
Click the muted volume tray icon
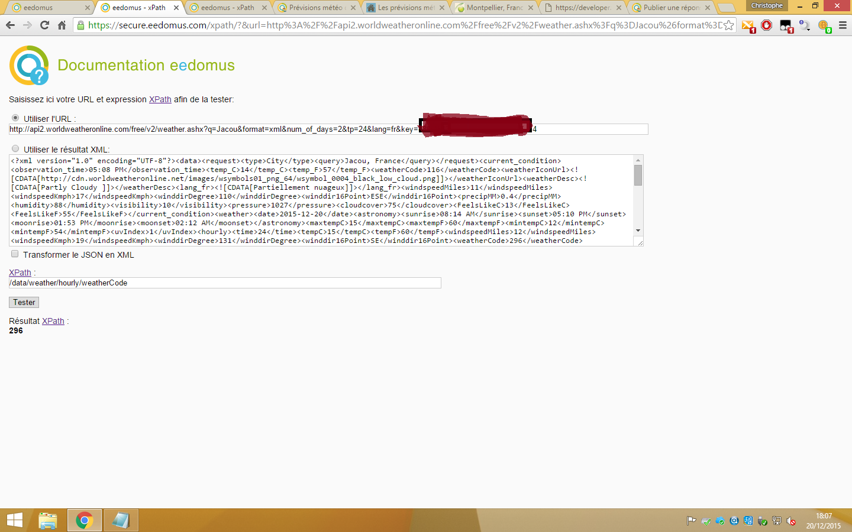tap(791, 521)
